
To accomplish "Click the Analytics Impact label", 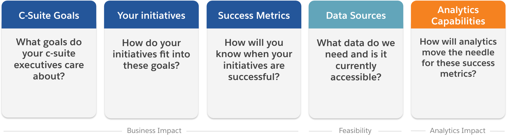I will coord(457,131).
